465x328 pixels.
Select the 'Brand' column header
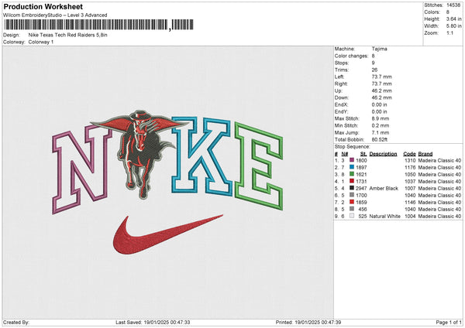point(425,154)
